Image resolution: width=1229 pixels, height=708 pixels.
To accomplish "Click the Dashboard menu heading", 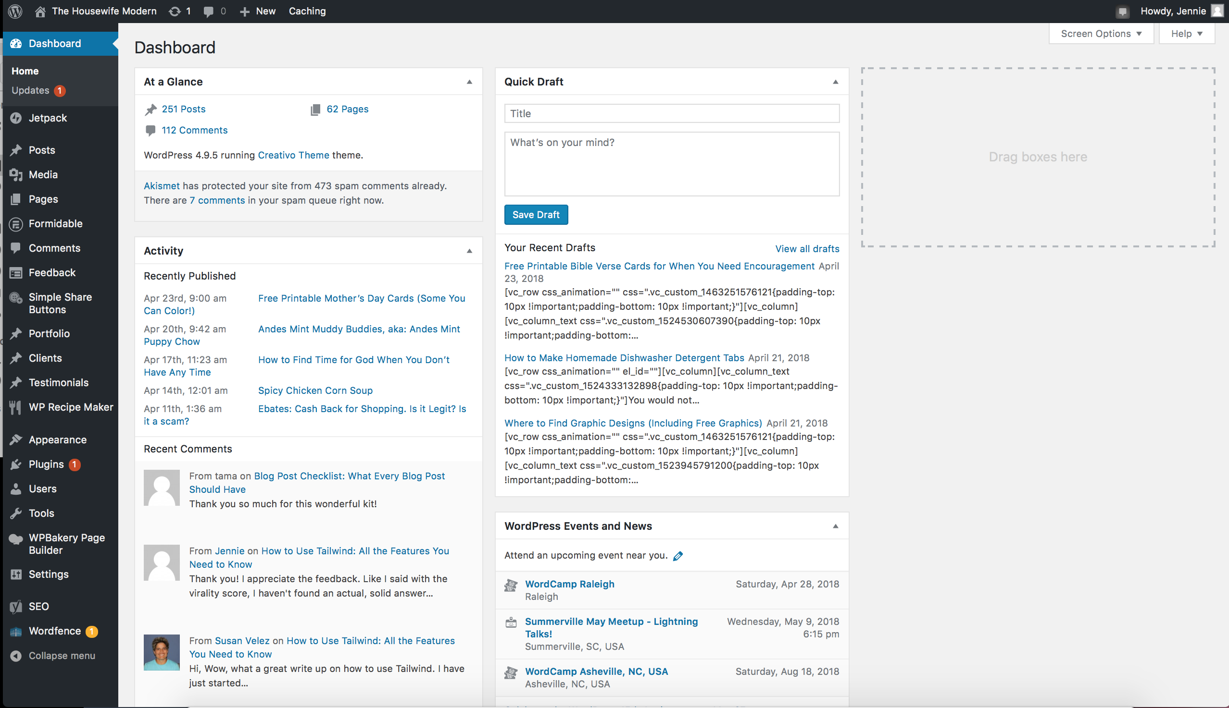I will (x=61, y=43).
